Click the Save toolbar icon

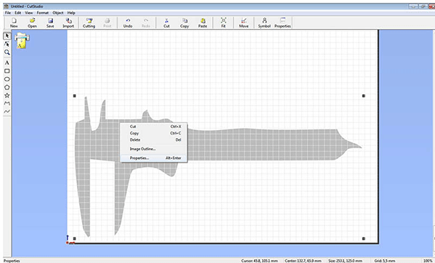pyautogui.click(x=50, y=23)
